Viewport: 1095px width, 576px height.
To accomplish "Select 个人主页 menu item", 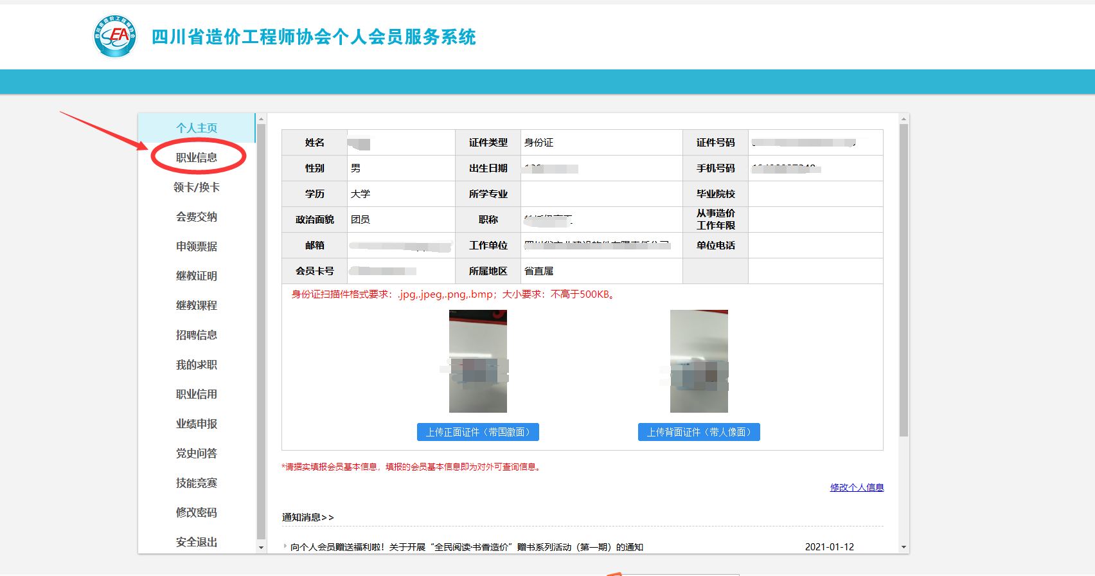I will click(197, 128).
